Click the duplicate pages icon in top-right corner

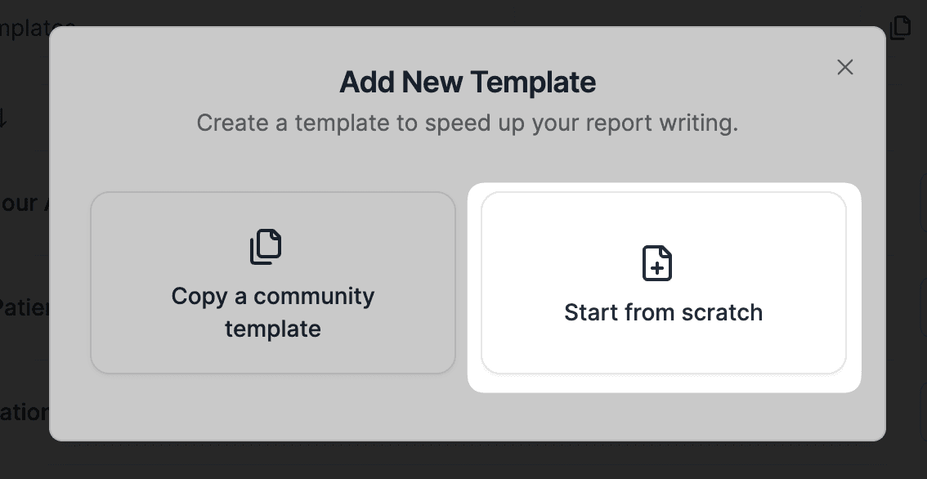(x=900, y=27)
